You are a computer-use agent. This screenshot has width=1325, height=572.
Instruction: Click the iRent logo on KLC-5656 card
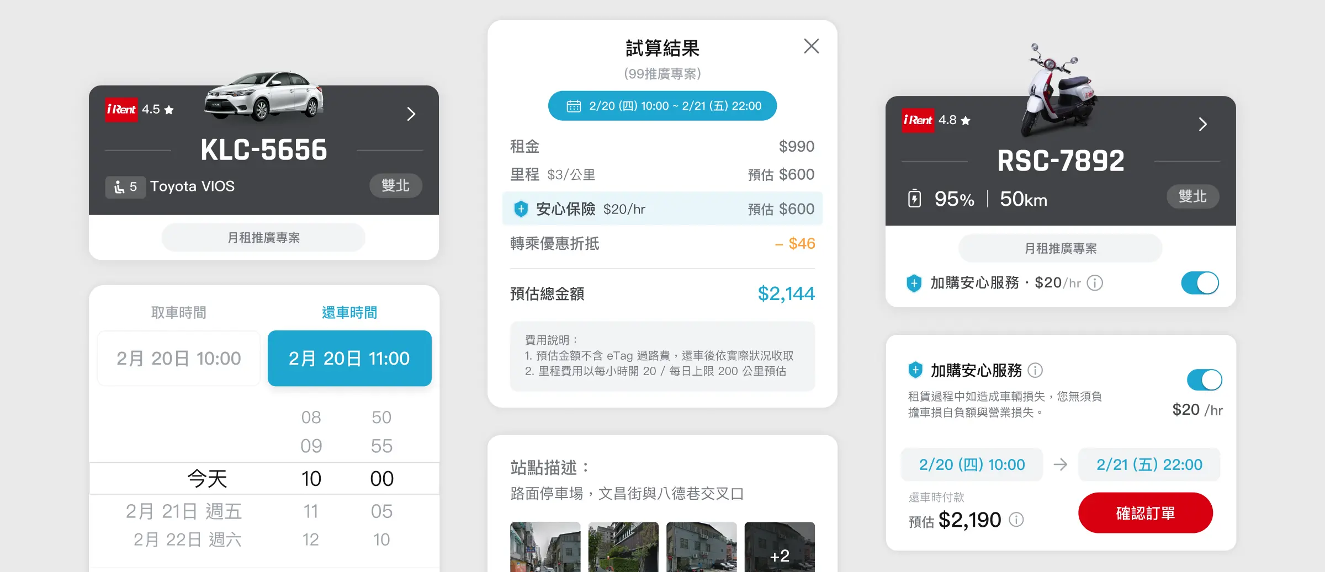point(121,109)
